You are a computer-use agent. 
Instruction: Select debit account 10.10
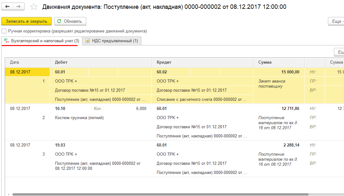[x=60, y=108]
